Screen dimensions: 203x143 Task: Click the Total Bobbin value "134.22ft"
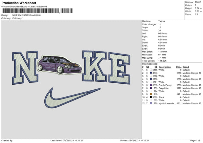point(162,61)
